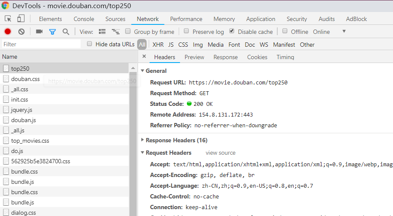Image resolution: width=393 pixels, height=216 pixels.
Task: Filter requests by CSS type
Action: pos(183,45)
